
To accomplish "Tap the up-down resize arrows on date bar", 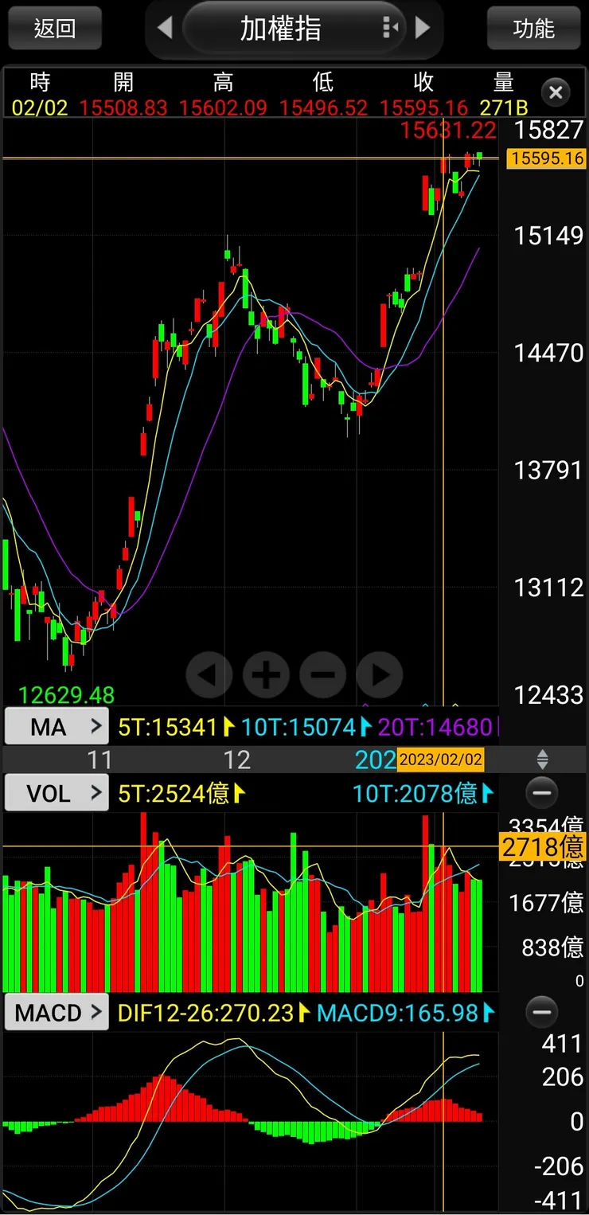I will 543,759.
